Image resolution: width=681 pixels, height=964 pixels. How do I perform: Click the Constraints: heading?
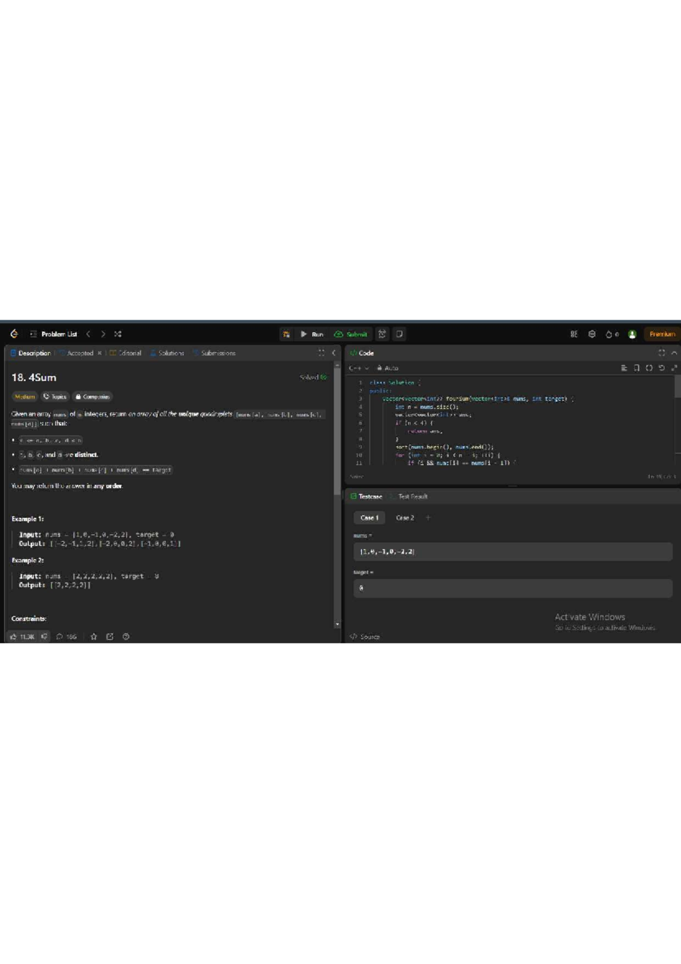coord(28,618)
